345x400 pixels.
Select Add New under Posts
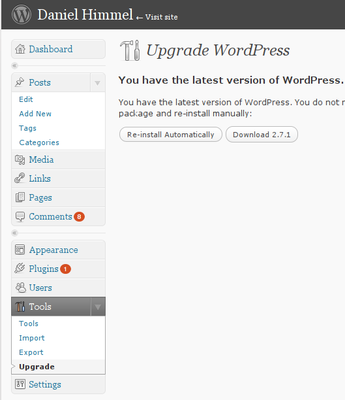(35, 114)
